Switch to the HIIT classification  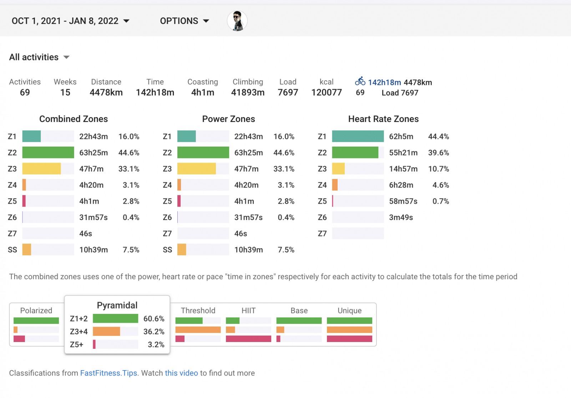248,324
